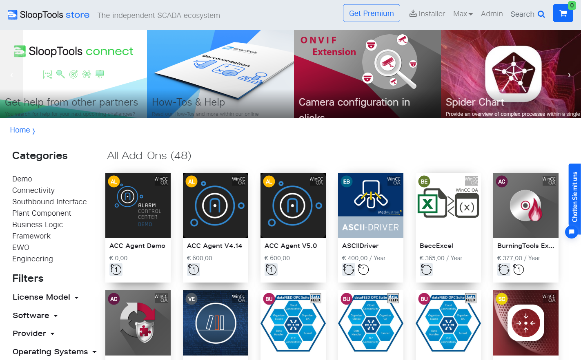Click the one-time license icon under ACC Agent V4.14
581x360 pixels.
194,269
